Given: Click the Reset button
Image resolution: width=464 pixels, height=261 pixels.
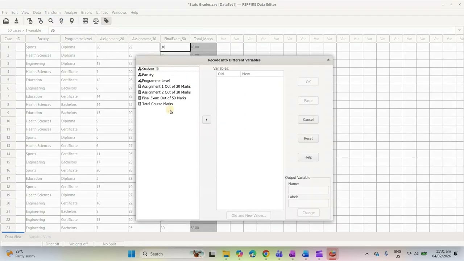Looking at the screenshot, I should pyautogui.click(x=308, y=138).
